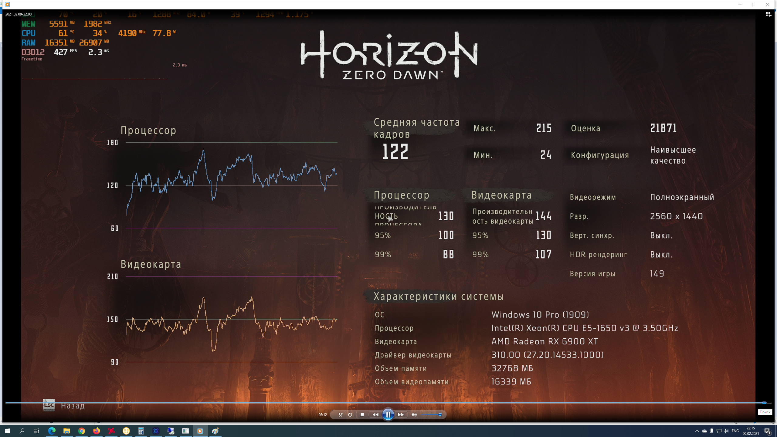Toggle repeat mode in player
This screenshot has width=777, height=437.
tap(350, 415)
